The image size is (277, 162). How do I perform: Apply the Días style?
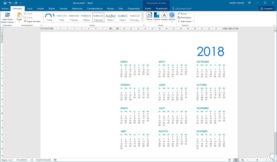point(62,17)
